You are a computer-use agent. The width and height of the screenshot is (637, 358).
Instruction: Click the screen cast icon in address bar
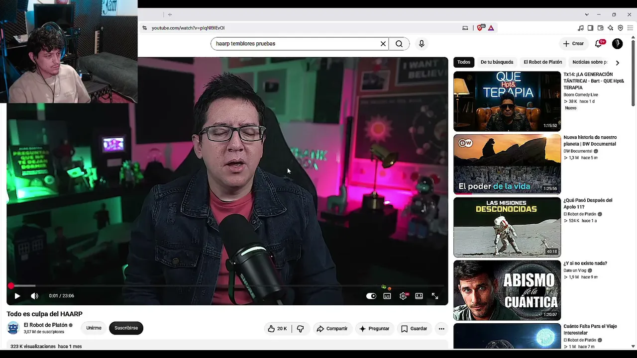pyautogui.click(x=465, y=28)
